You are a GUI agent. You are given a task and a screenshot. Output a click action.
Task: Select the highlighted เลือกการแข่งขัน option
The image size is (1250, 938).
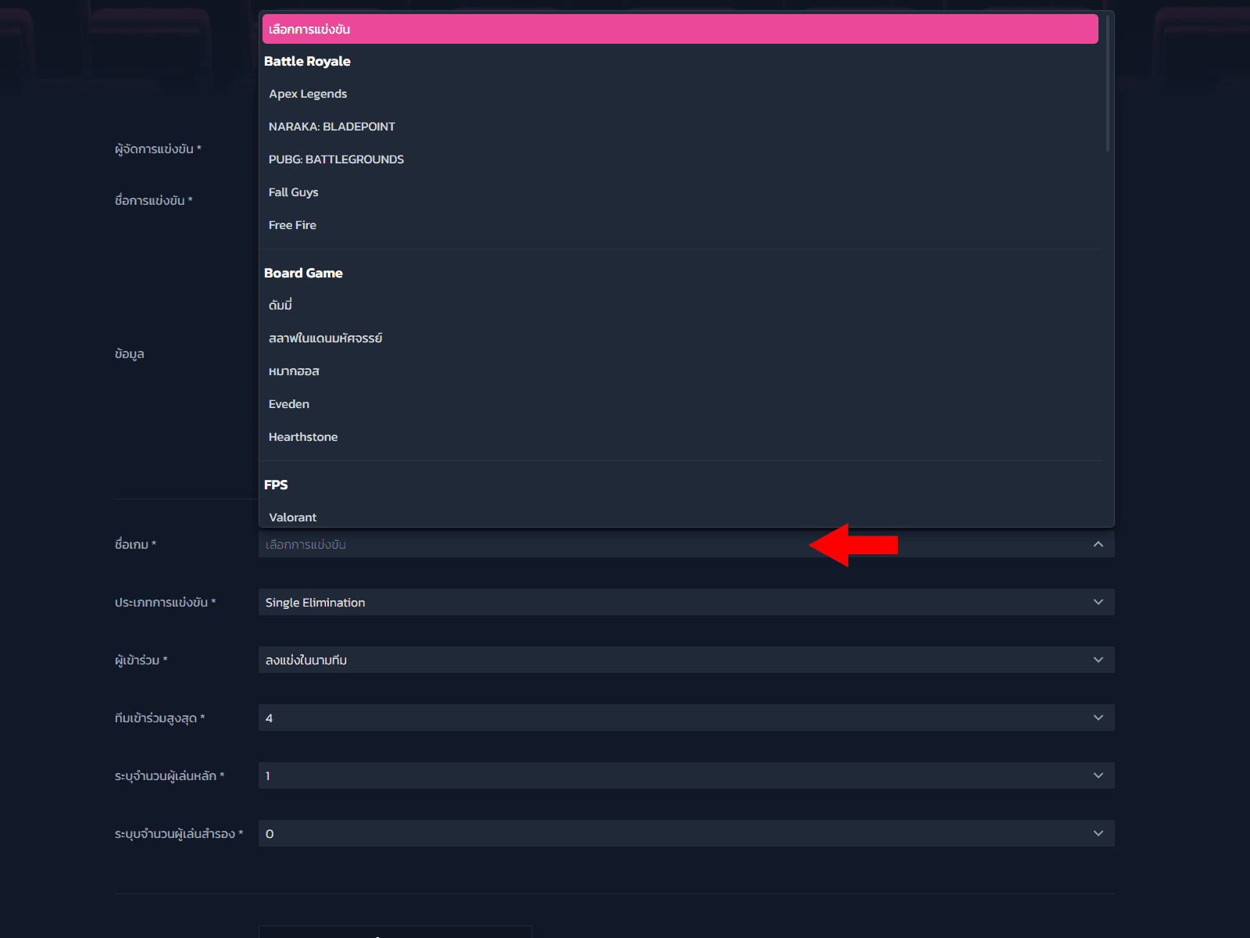point(680,29)
